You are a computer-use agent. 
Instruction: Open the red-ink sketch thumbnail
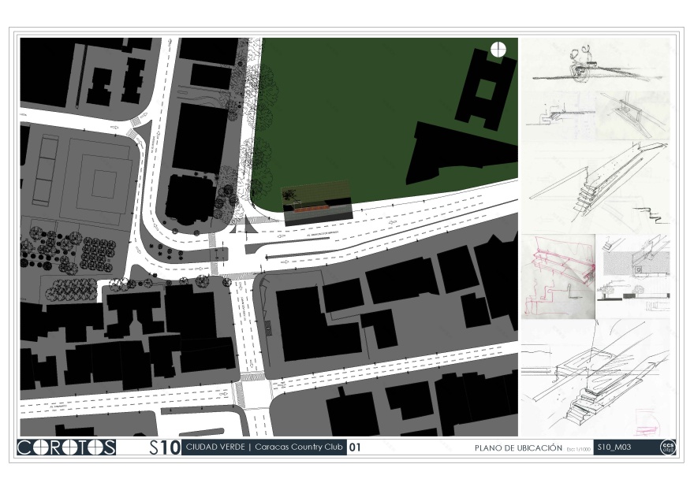point(557,276)
